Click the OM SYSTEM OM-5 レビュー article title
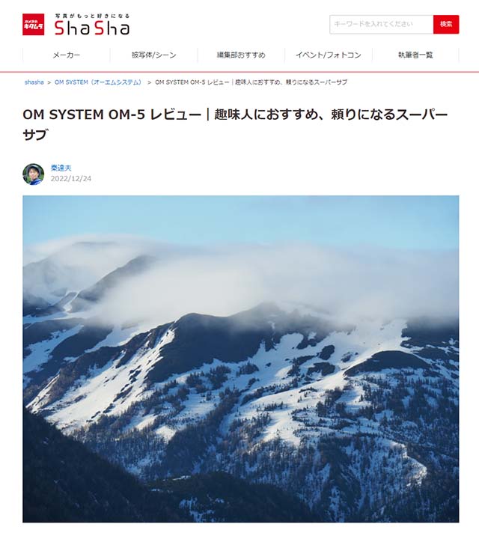The width and height of the screenshot is (479, 539). [235, 124]
